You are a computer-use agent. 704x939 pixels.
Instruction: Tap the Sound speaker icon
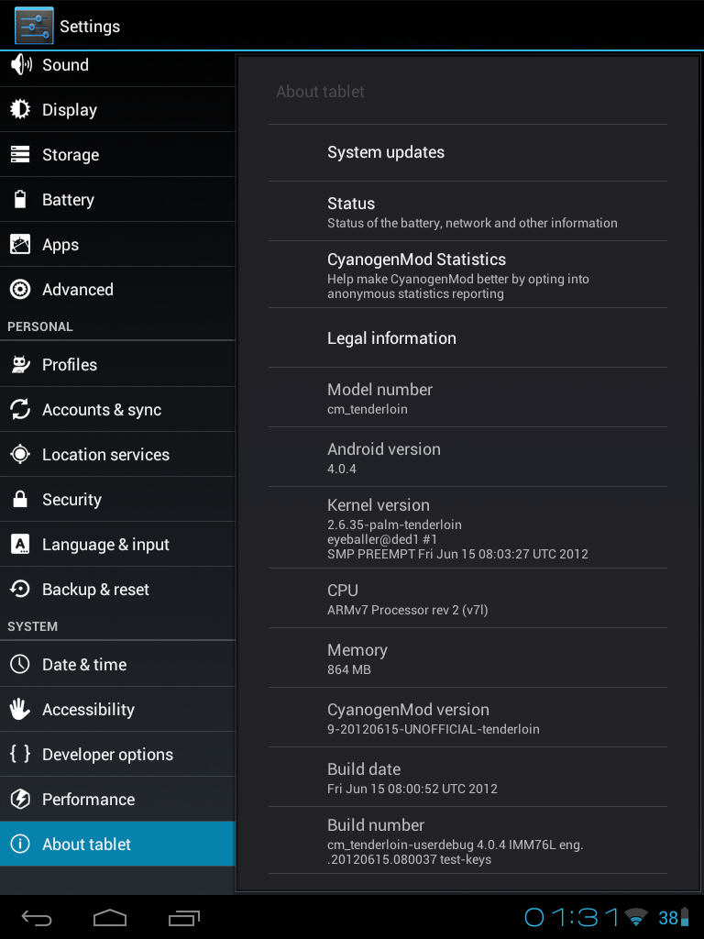click(x=21, y=64)
